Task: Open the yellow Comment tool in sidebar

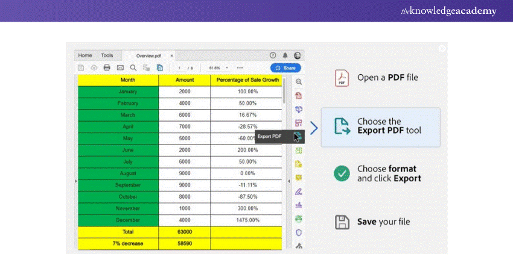Action: pos(298,178)
